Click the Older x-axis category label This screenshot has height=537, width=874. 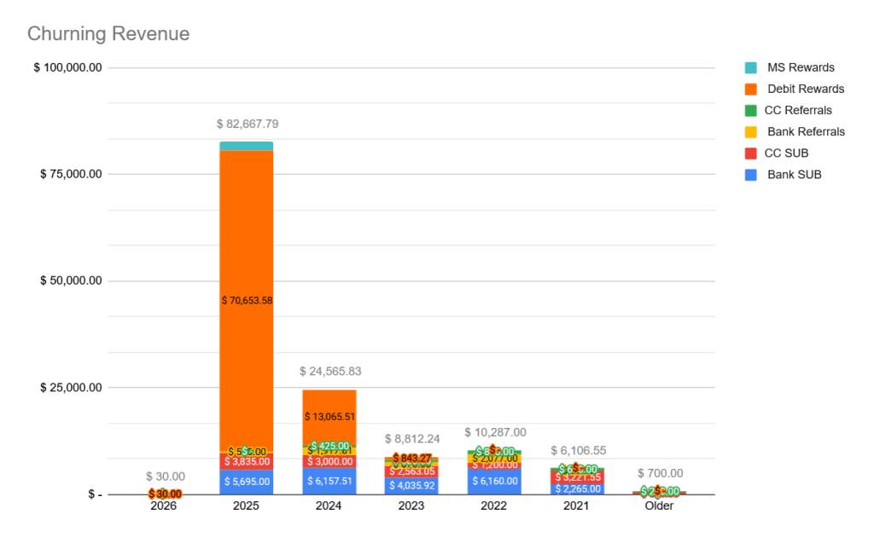click(x=659, y=506)
